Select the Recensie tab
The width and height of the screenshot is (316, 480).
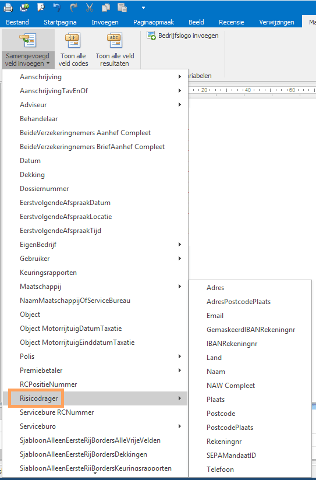pos(232,22)
